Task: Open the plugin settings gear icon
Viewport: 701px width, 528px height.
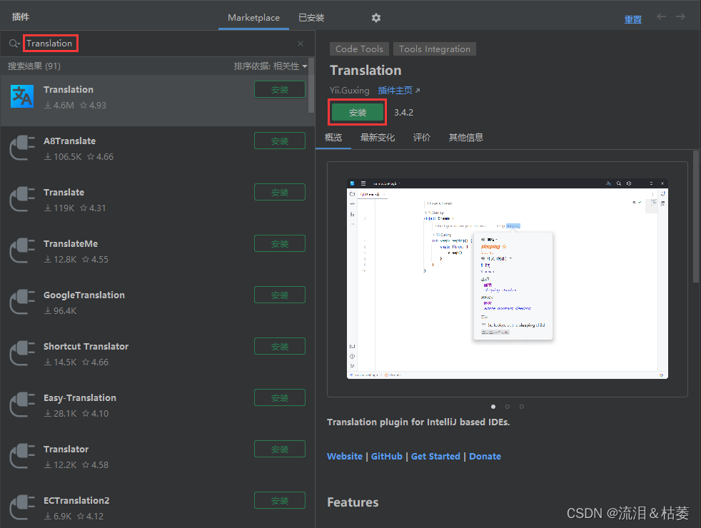Action: point(376,18)
